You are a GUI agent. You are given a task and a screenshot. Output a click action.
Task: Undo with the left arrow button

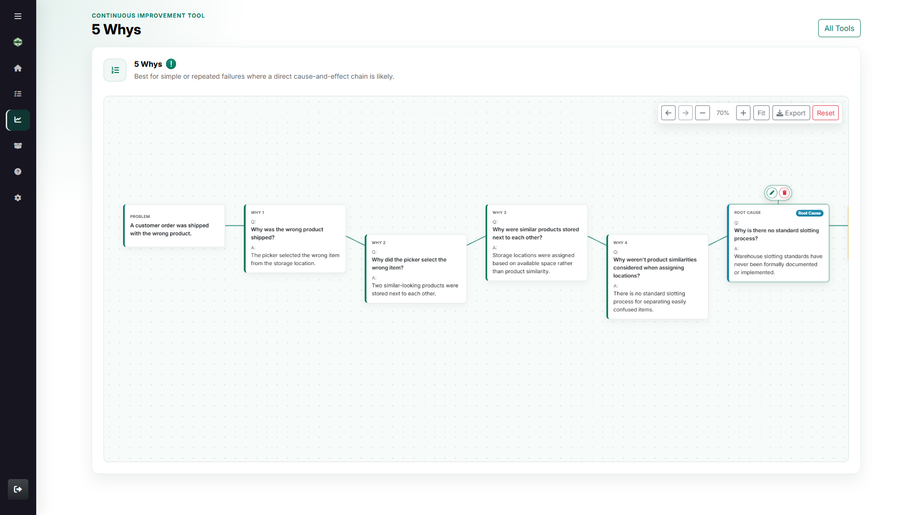(x=668, y=113)
